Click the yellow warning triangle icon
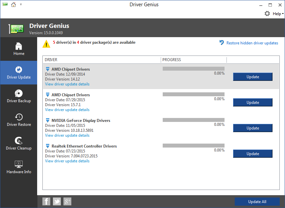The height and width of the screenshot is (208, 285). [x=46, y=44]
